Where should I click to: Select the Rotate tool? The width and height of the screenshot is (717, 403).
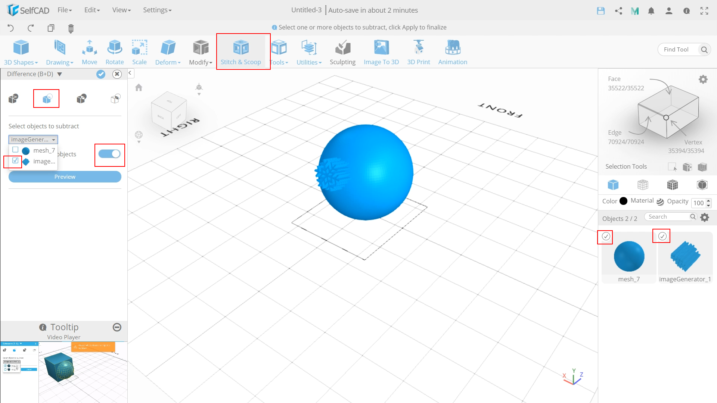(x=115, y=52)
